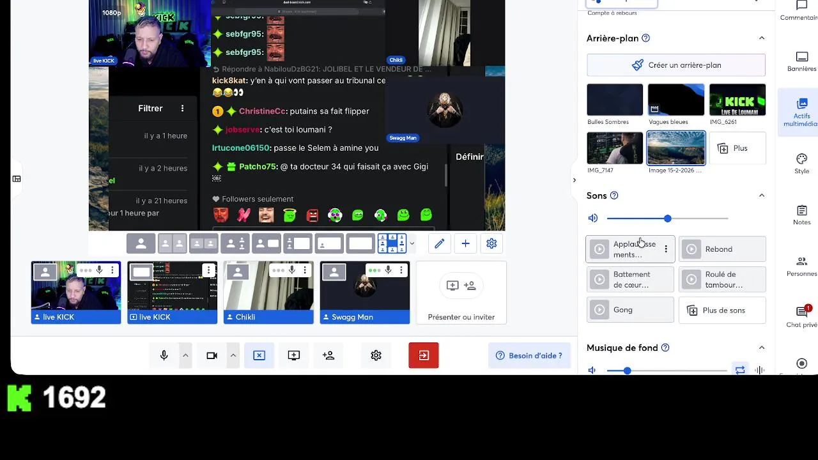Image resolution: width=818 pixels, height=460 pixels.
Task: Open options menu on Chikli participant card
Action: tap(305, 271)
